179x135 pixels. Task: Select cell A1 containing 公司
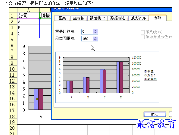(28, 16)
